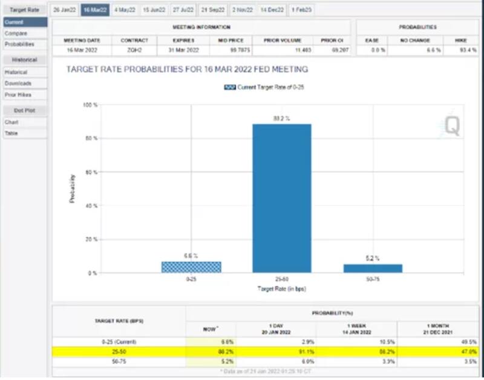Show Prior Hikes from the sidebar

point(18,95)
